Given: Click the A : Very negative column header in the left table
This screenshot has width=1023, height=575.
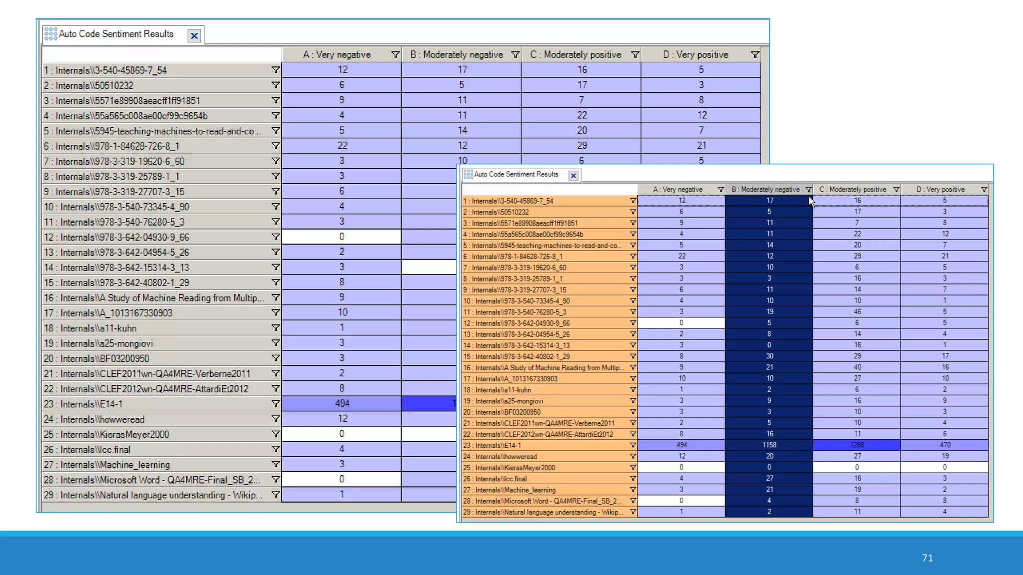Looking at the screenshot, I should point(336,54).
